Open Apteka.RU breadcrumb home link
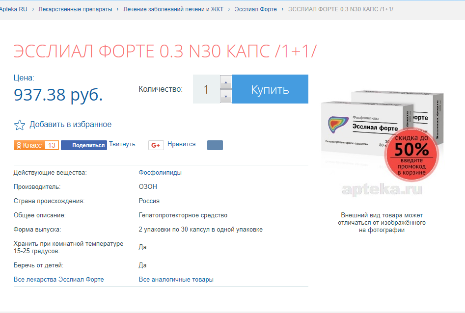The height and width of the screenshot is (313, 465). click(13, 9)
